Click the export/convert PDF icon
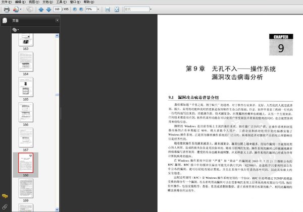This screenshot has height=212, width=303. [x=16, y=9]
